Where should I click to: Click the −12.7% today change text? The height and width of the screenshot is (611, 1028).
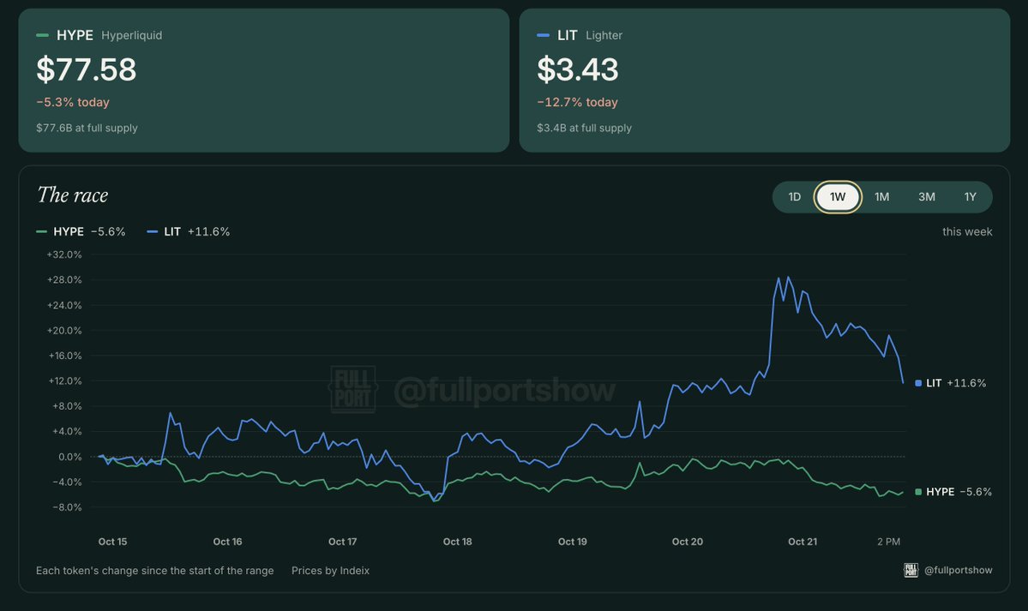click(x=577, y=102)
